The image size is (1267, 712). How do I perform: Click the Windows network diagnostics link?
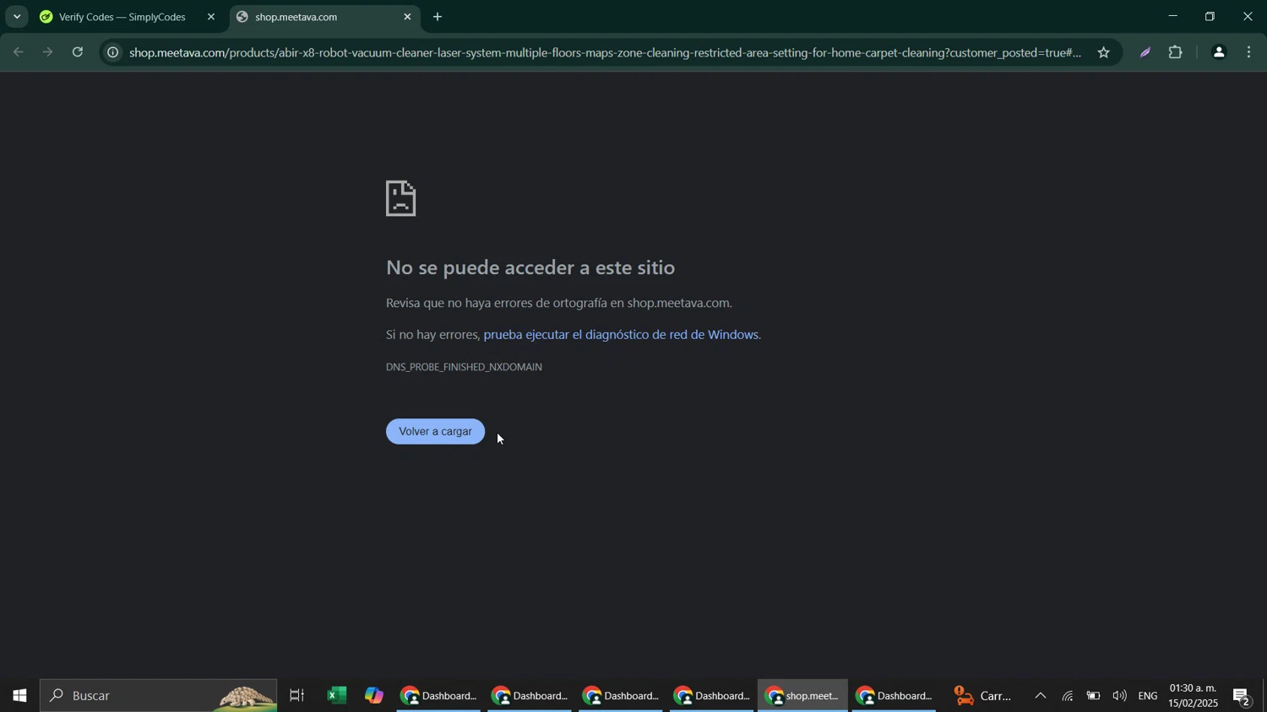click(x=621, y=335)
